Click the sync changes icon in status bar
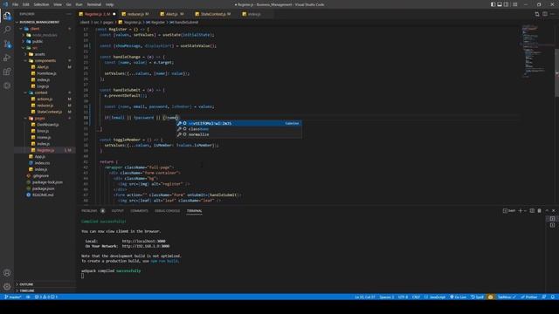The image size is (559, 314). 28,297
